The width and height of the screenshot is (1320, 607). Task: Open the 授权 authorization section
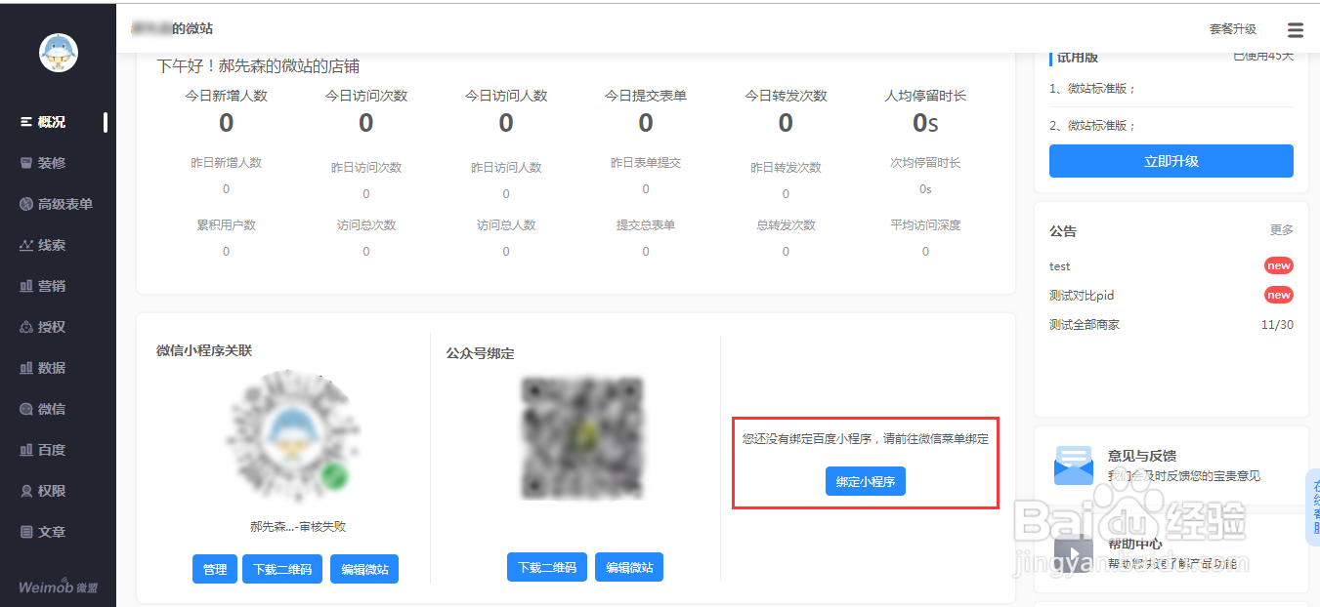pos(52,327)
